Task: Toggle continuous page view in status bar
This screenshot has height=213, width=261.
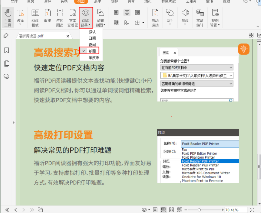Action: click(x=163, y=209)
